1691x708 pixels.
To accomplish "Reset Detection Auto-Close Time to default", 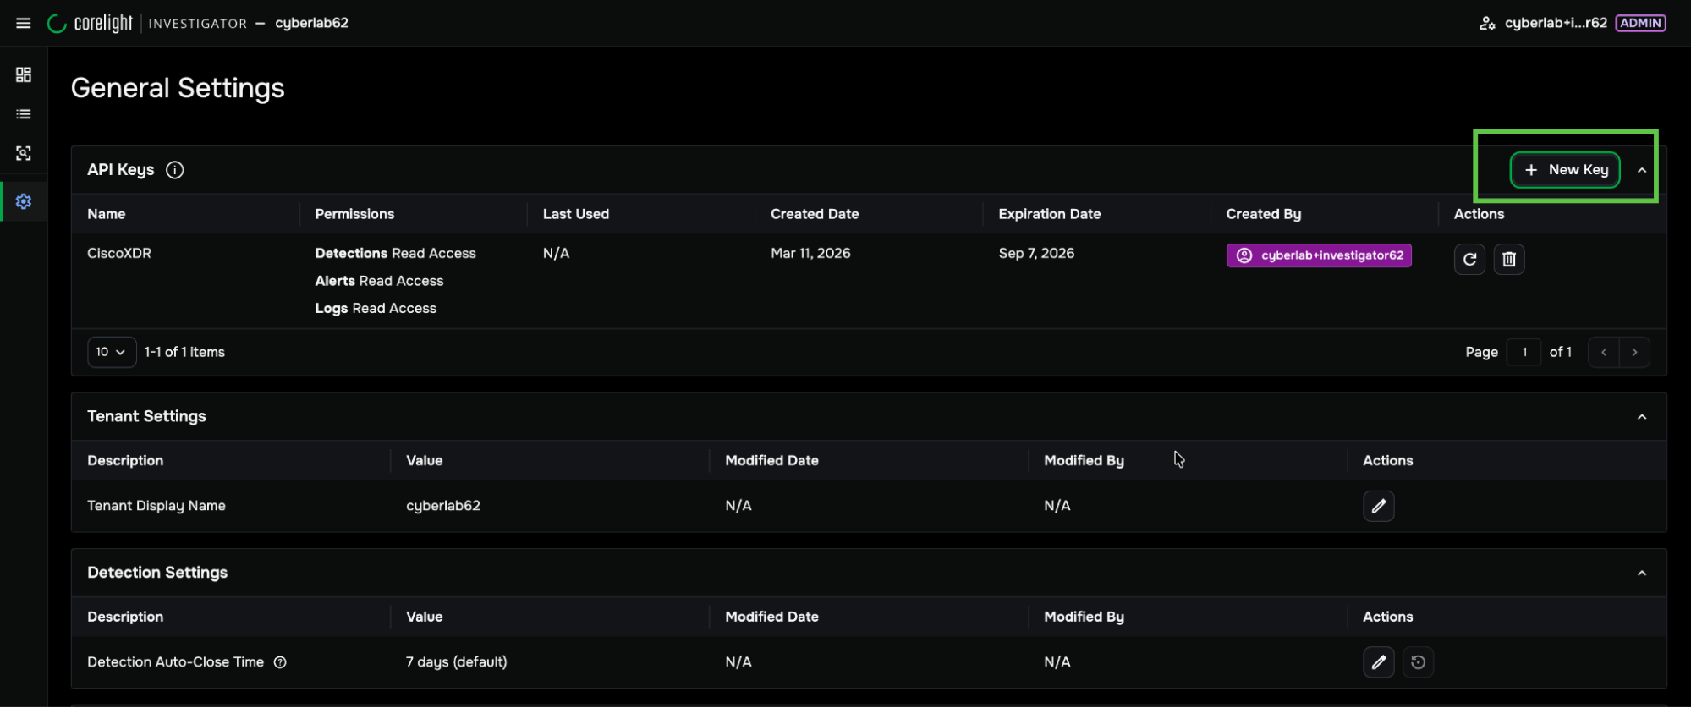I will tap(1418, 662).
